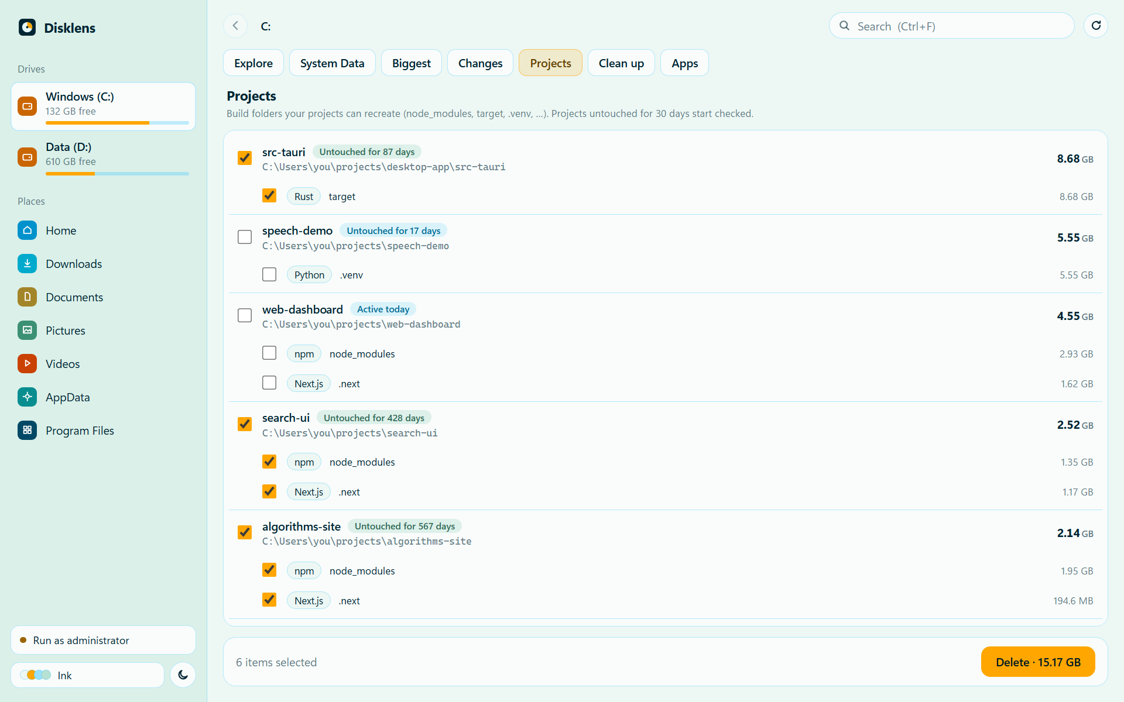Toggle dark mode with the moon icon
The width and height of the screenshot is (1124, 702).
point(183,675)
